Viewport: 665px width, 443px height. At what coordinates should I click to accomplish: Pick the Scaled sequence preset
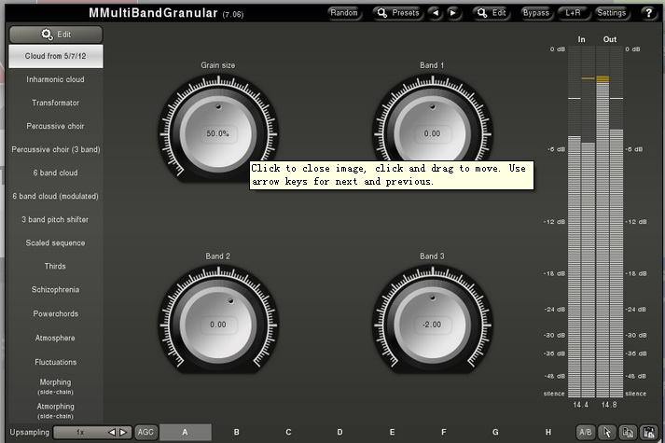point(56,242)
